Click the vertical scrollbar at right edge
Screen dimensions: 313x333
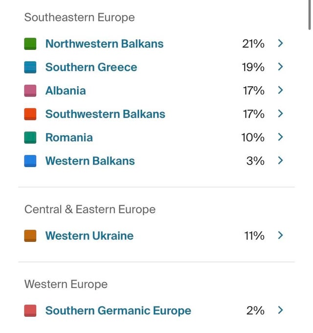pos(310,15)
